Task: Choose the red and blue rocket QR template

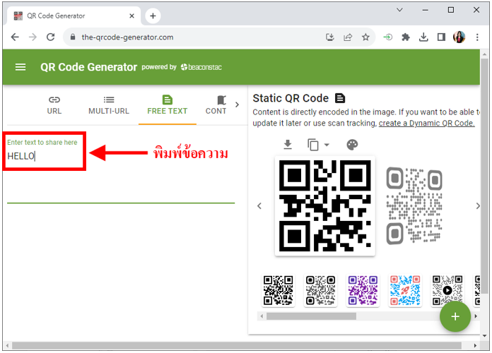Action: pos(405,290)
